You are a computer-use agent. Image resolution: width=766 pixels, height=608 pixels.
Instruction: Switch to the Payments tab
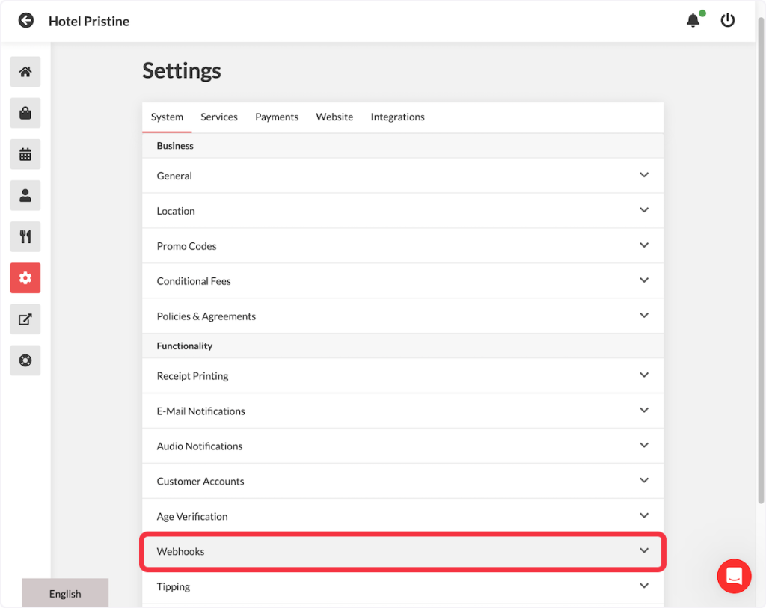277,117
